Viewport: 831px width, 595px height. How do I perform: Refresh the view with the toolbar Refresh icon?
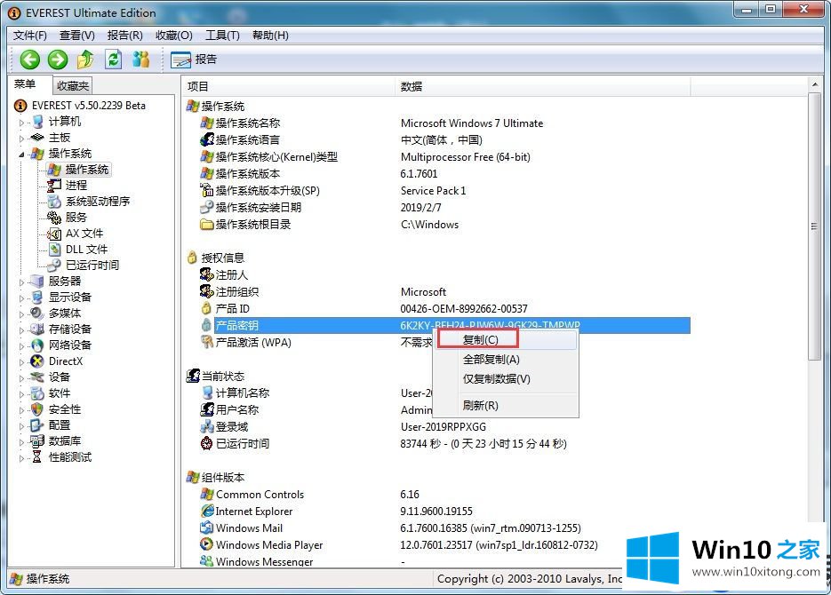pos(114,59)
